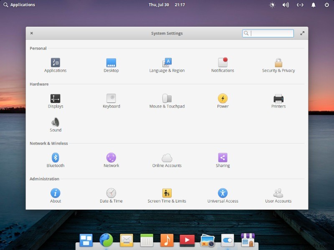Open Screen Time & Limits settings
This screenshot has width=334, height=250.
pos(167,193)
